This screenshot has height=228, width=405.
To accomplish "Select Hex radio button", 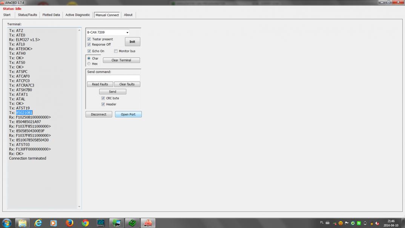I will click(x=89, y=63).
